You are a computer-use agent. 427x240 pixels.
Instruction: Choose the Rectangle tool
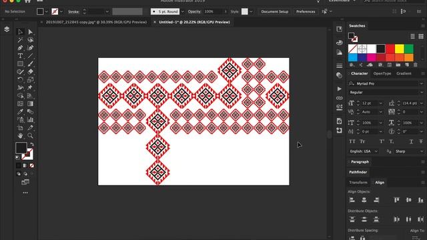[x=20, y=64]
